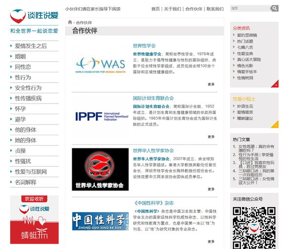Open sidebar category 爱情发生之后
Image resolution: width=293 pixels, height=249 pixels.
tap(31, 46)
